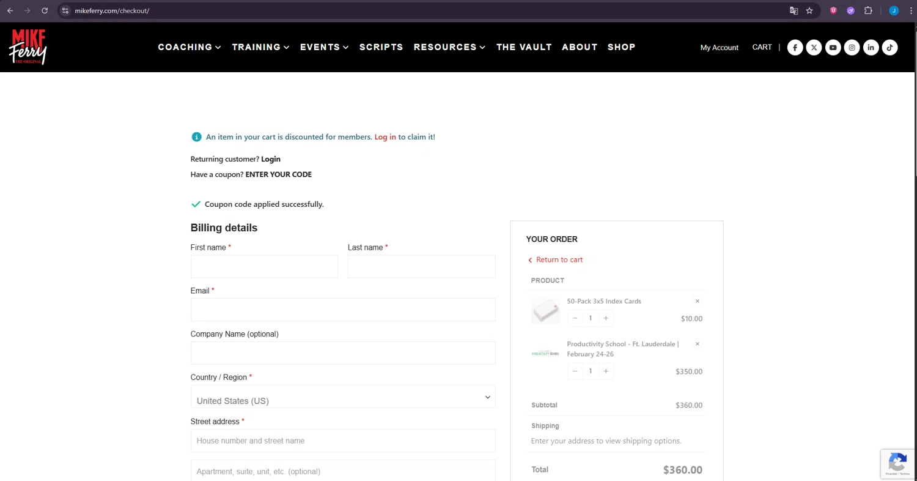Click the info icon beside member discount notice
The height and width of the screenshot is (481, 917).
point(196,137)
